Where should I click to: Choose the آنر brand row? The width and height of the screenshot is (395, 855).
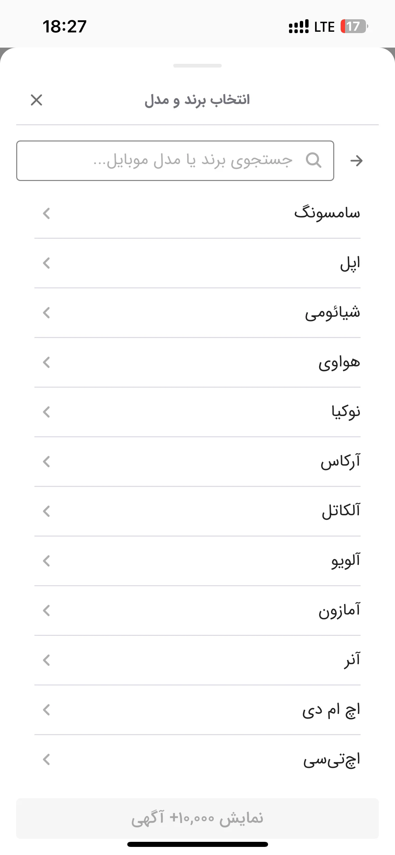[197, 660]
